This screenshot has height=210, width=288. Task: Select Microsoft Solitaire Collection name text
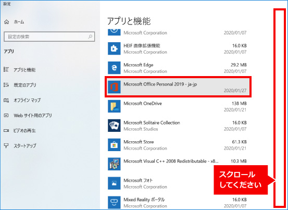point(152,122)
